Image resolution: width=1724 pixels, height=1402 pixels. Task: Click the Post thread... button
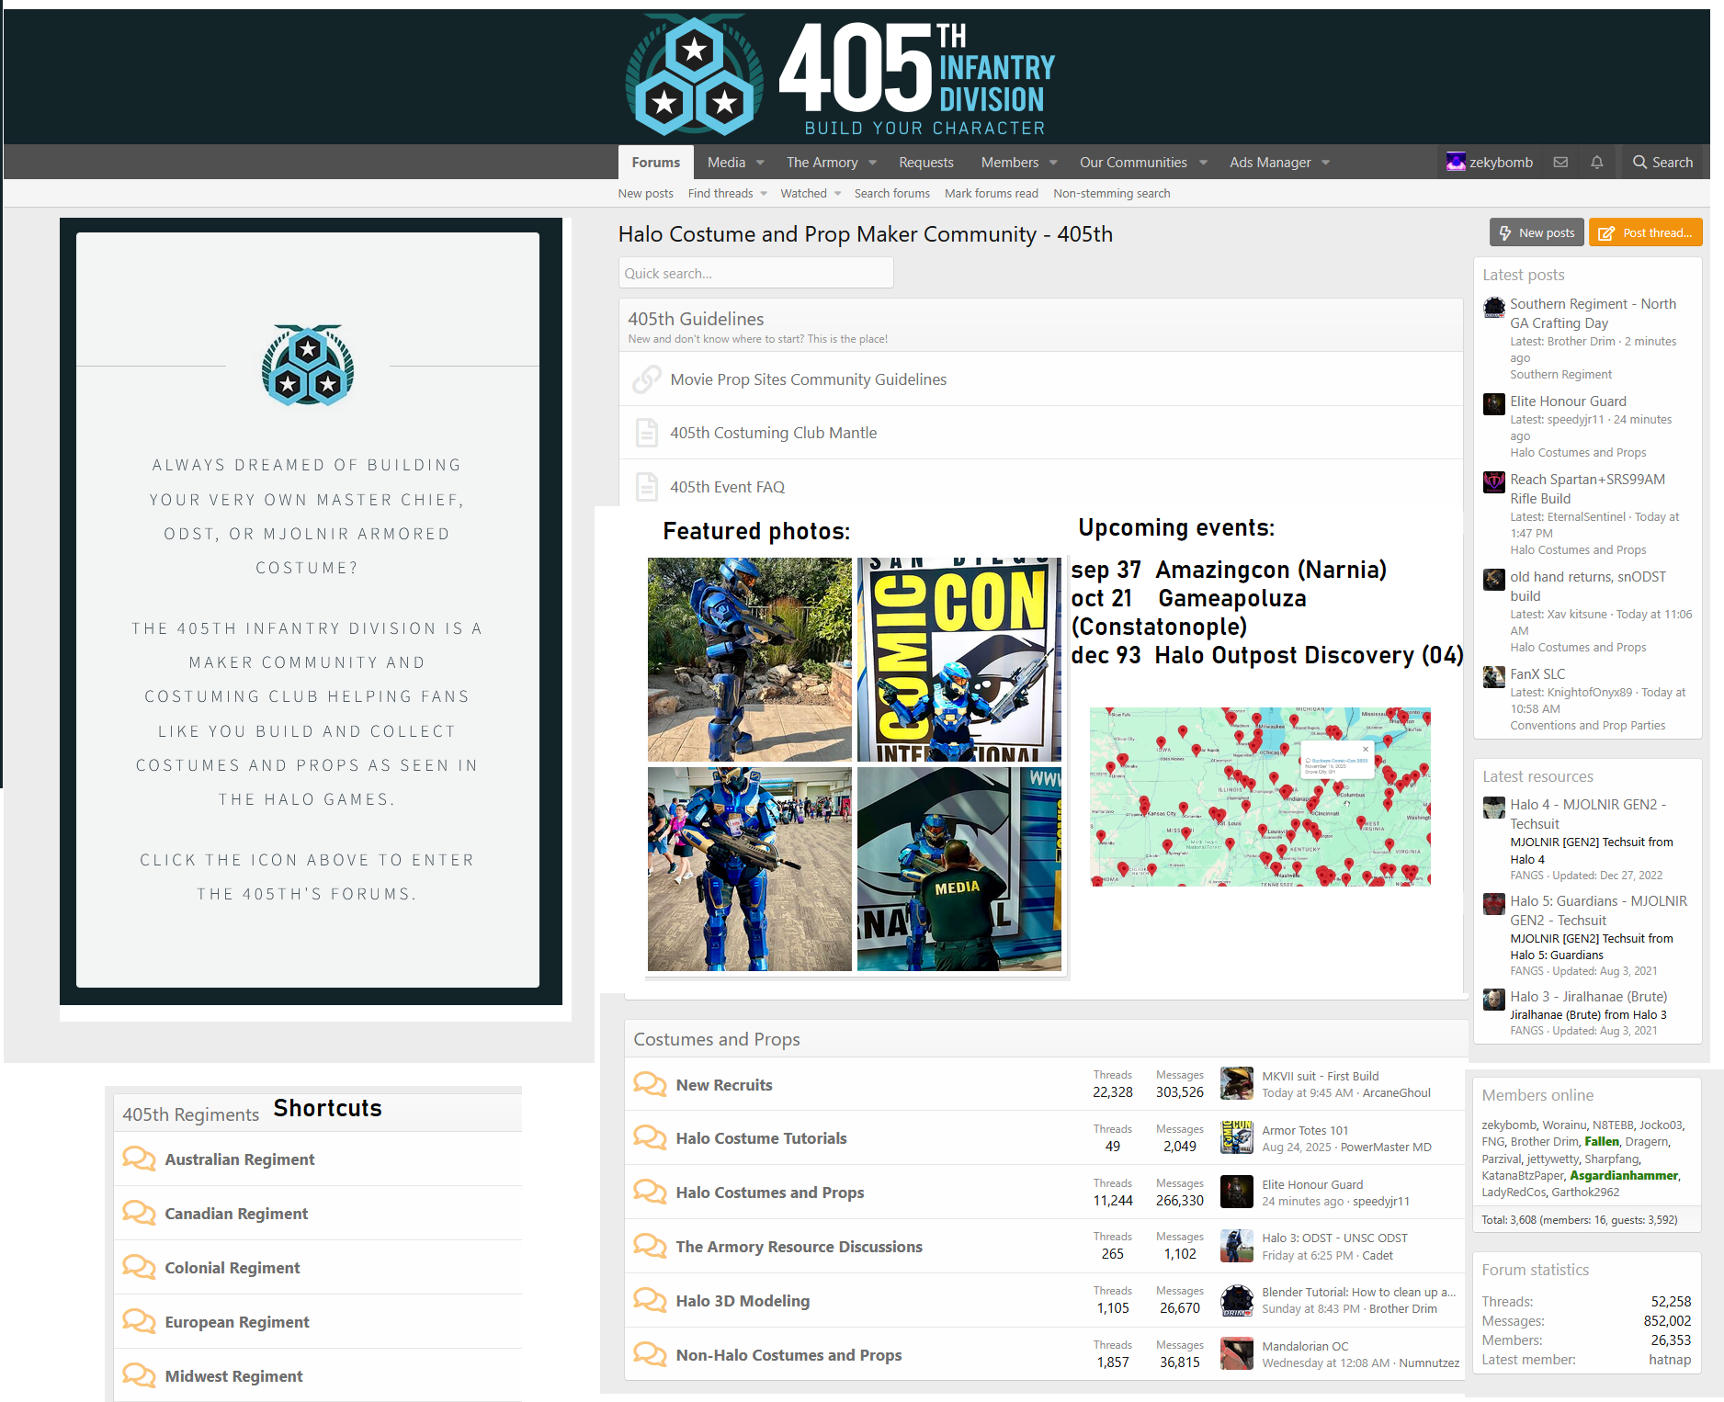1645,232
